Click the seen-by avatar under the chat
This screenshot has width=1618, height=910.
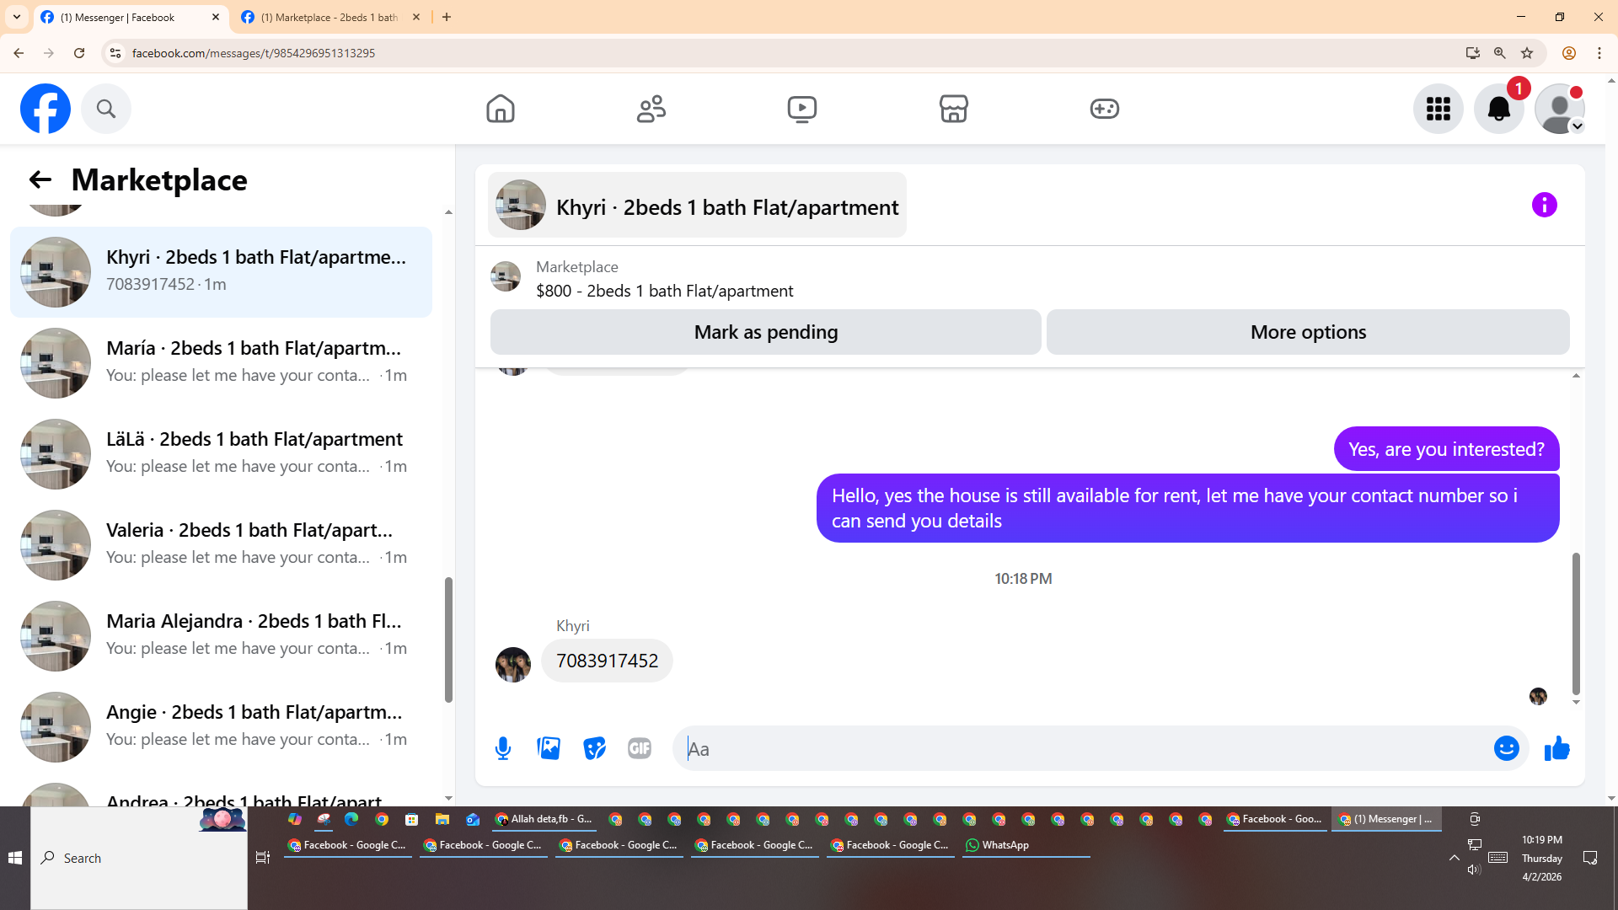point(1538,696)
